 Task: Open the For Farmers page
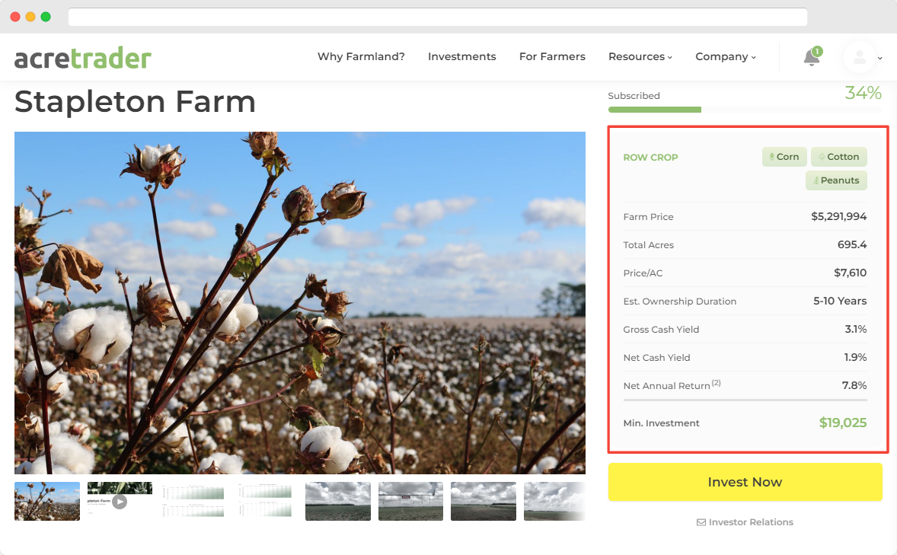552,56
